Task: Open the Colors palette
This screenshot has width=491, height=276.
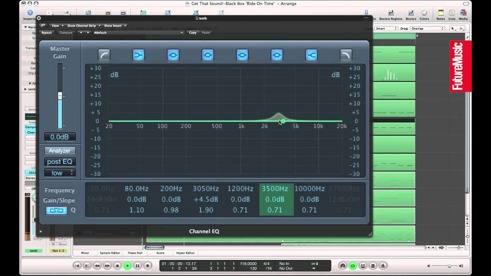Action: click(424, 15)
